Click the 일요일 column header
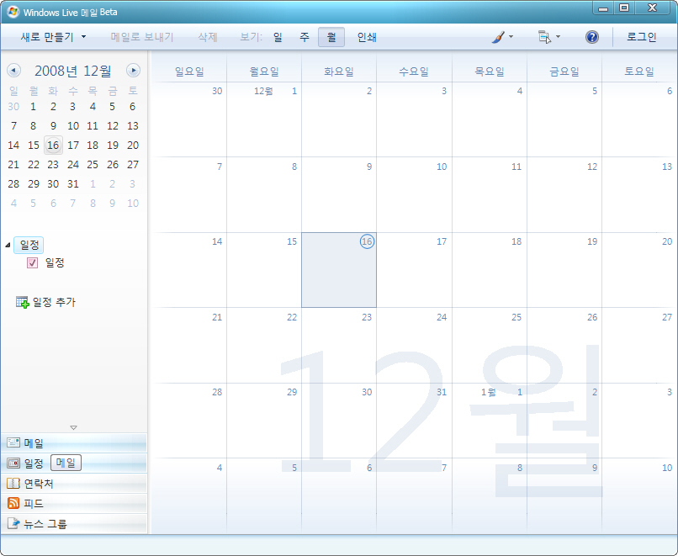678x556 pixels. [x=189, y=71]
